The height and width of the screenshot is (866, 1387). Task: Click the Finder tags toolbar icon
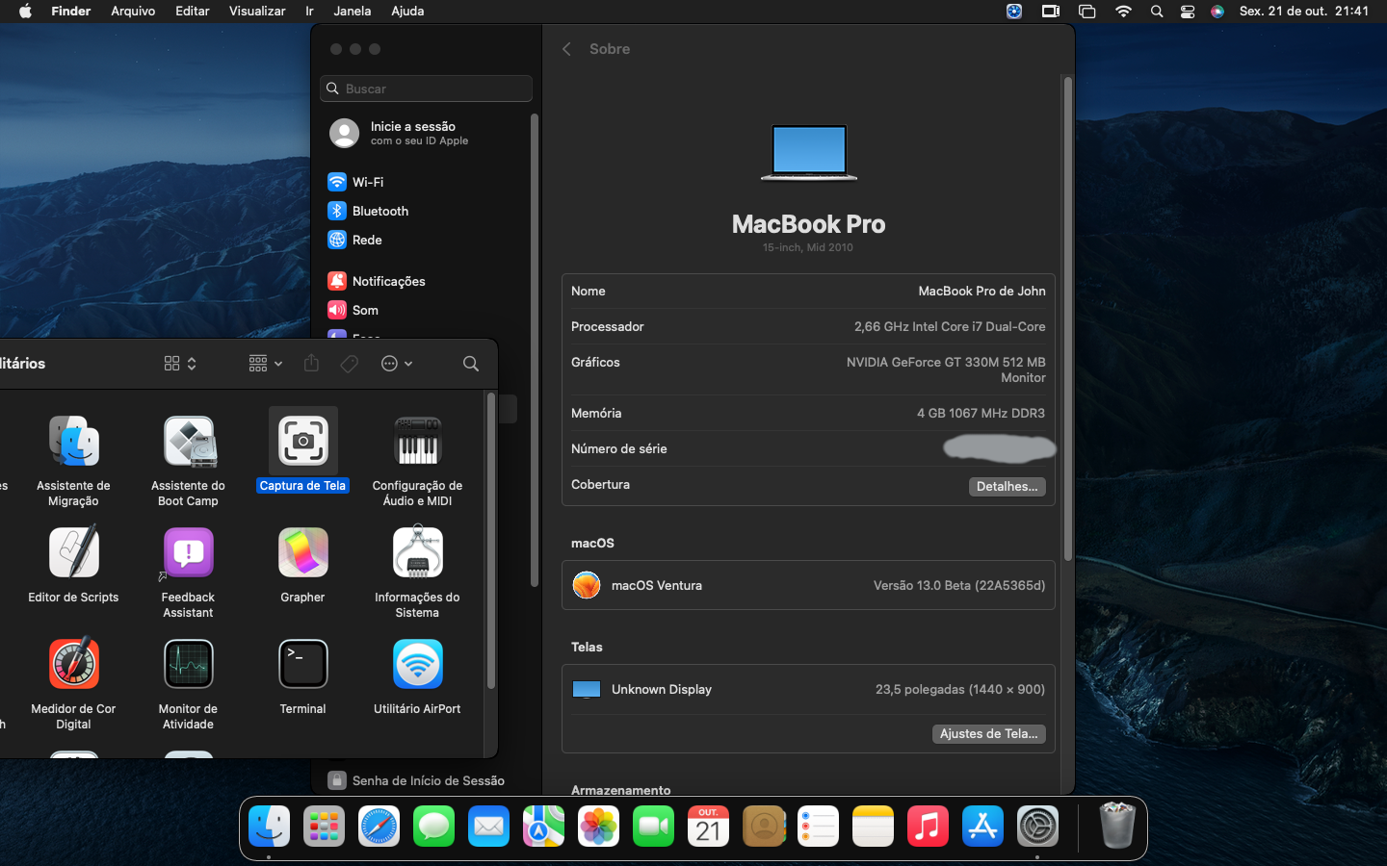(x=350, y=364)
